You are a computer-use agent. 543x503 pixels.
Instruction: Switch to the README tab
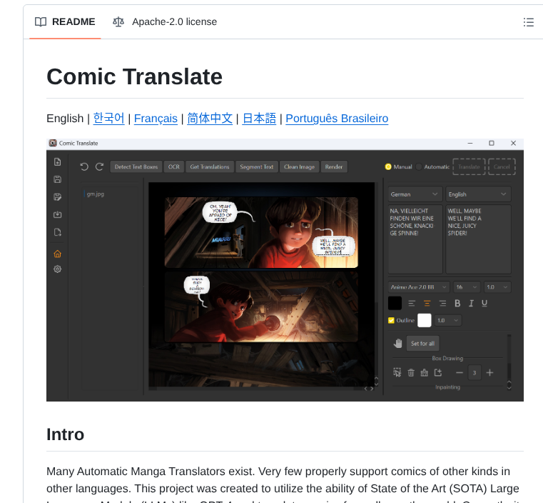[65, 22]
